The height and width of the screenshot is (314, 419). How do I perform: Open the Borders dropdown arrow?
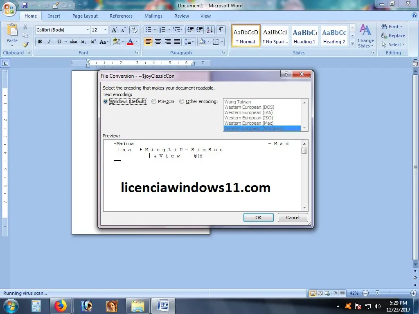pos(222,42)
